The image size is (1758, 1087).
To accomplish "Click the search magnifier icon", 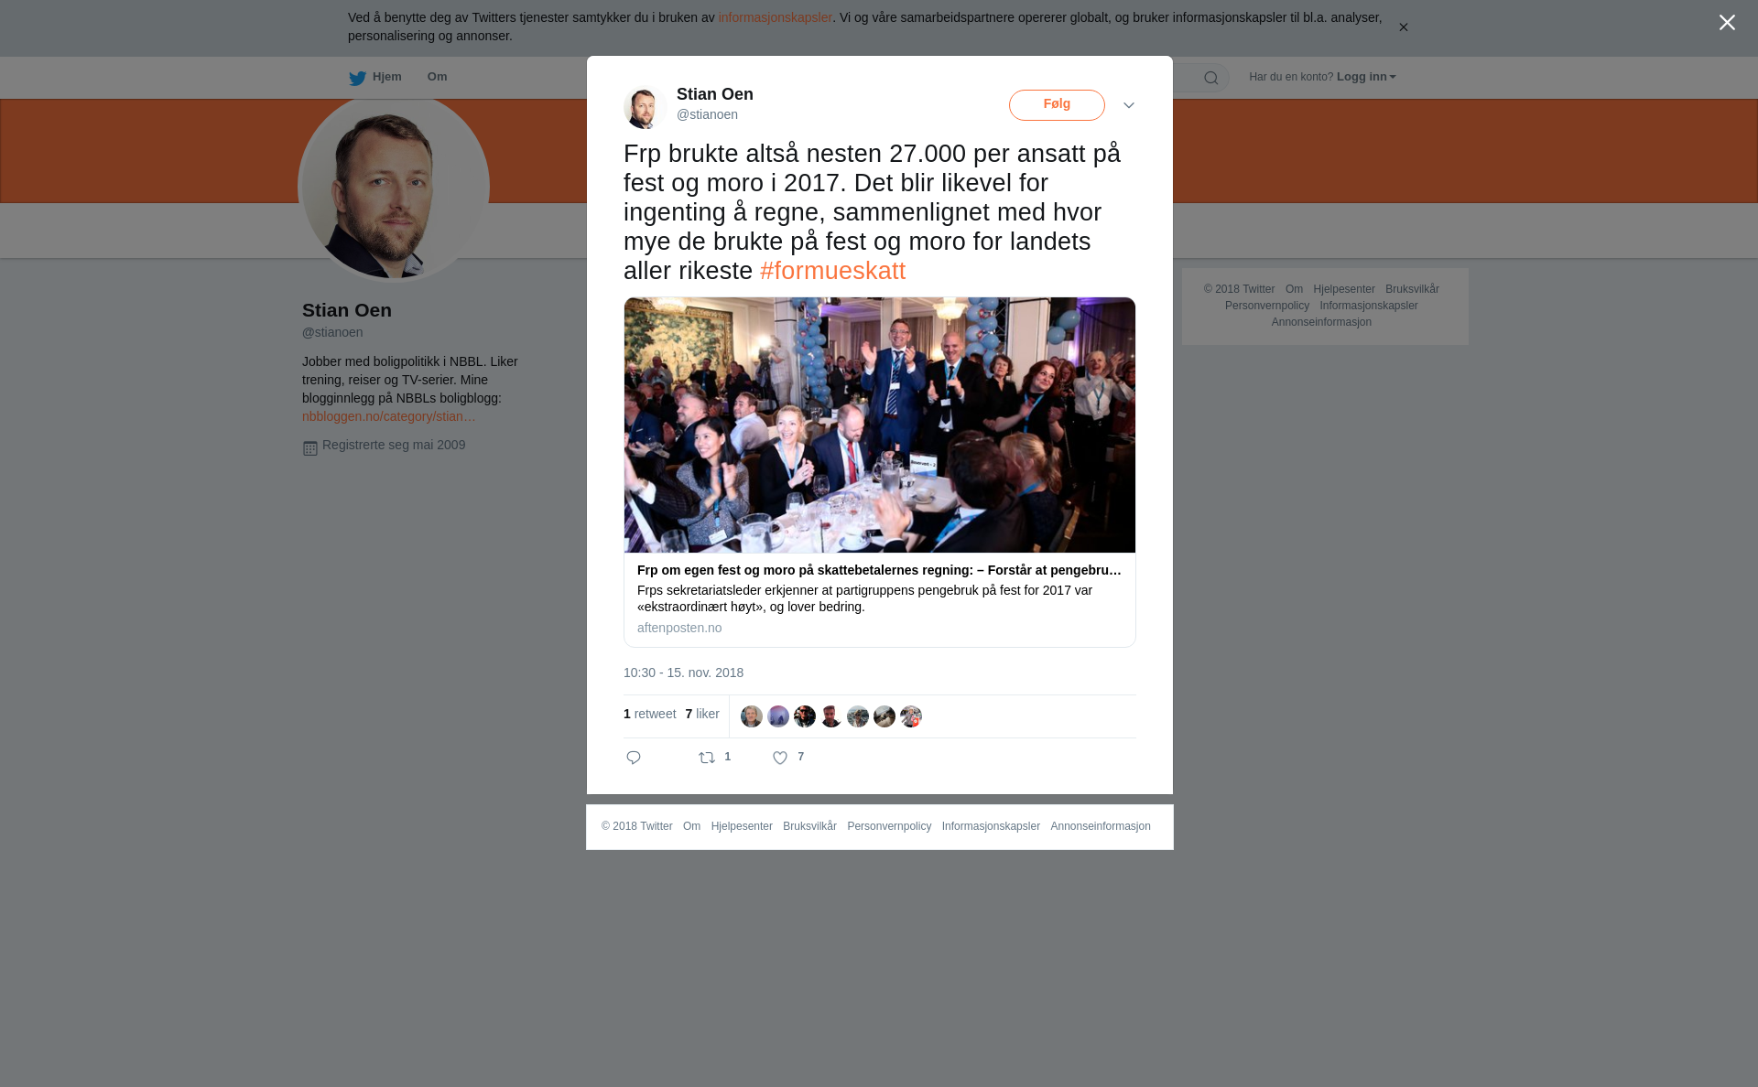I will coord(1211,78).
